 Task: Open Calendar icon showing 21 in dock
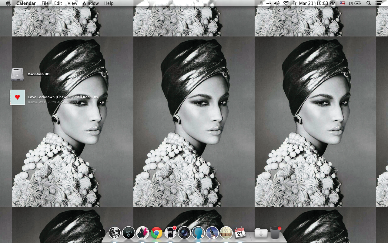[x=240, y=233]
